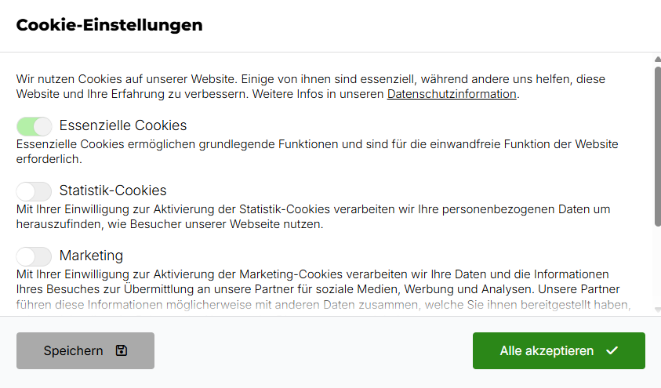Click the Marketing label text
Image resolution: width=661 pixels, height=388 pixels.
tap(91, 256)
